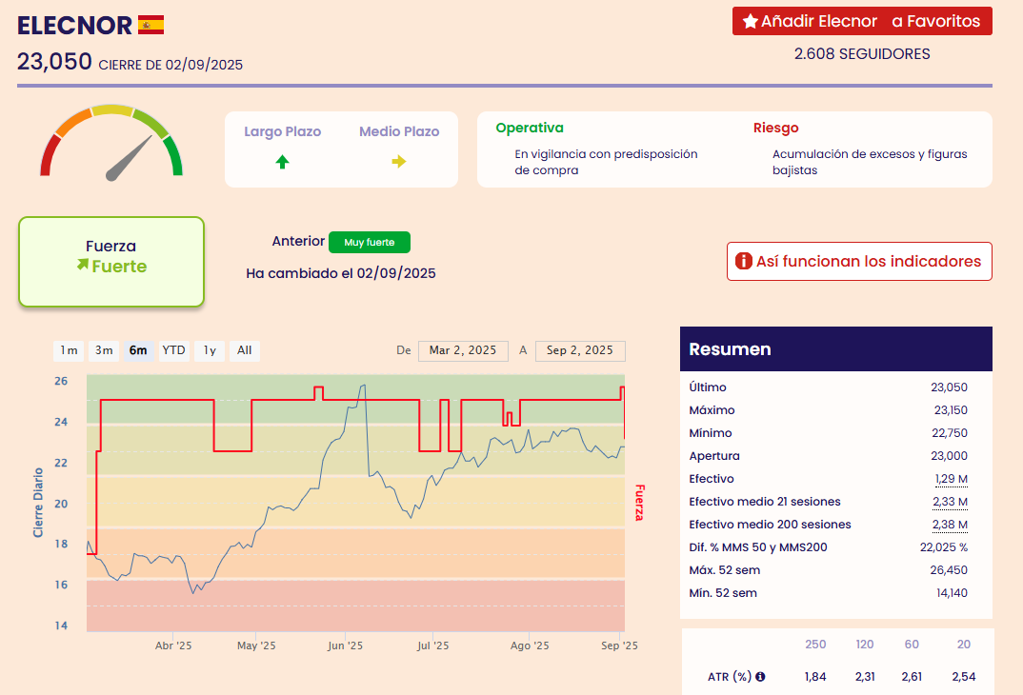
Task: Click the strength gauge meter icon
Action: coord(111,142)
